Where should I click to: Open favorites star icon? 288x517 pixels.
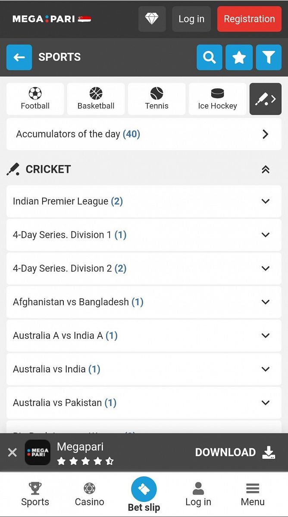[x=239, y=57]
